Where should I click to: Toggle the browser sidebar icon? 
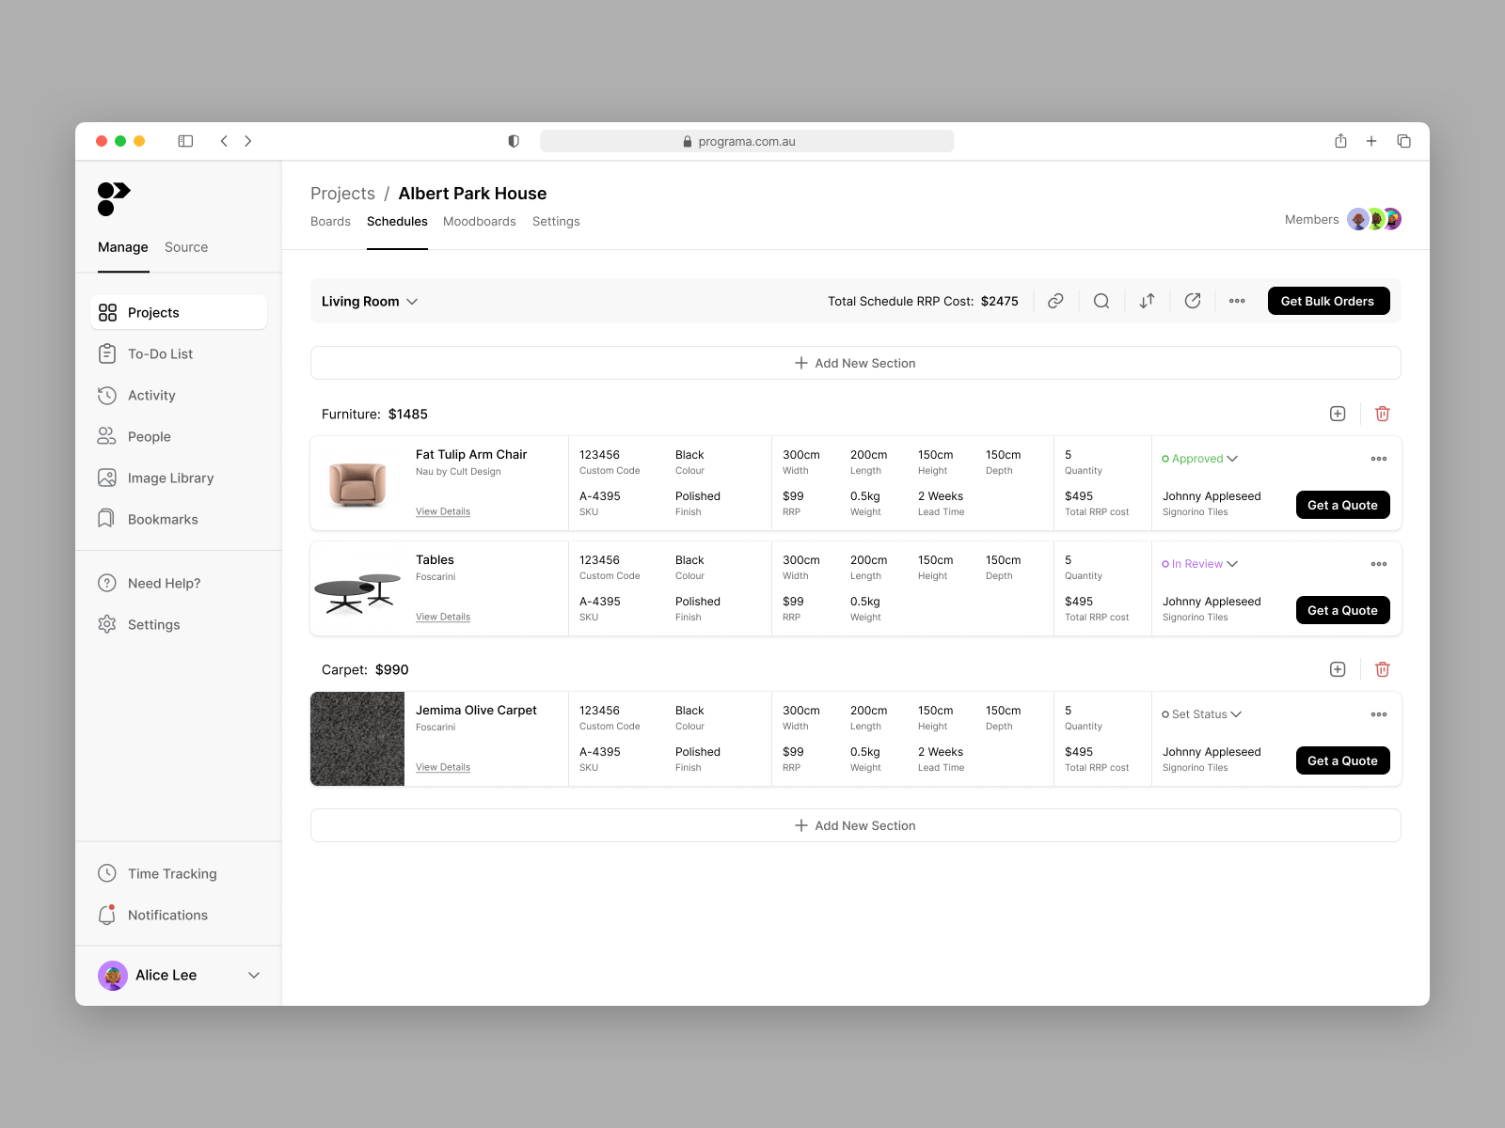coord(185,141)
